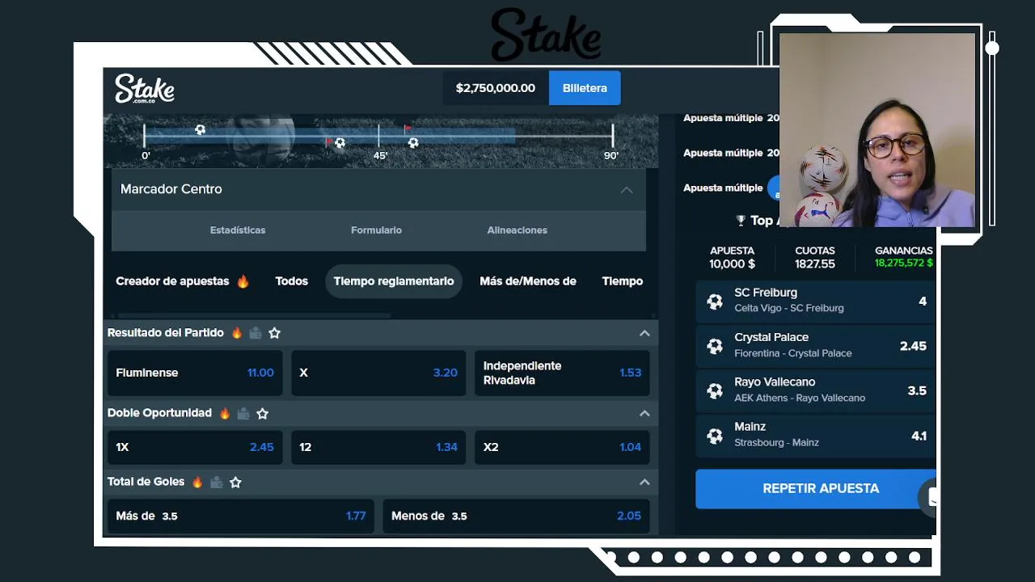The height and width of the screenshot is (582, 1035).
Task: Favorite the Total de Goles market star
Action: click(x=235, y=482)
